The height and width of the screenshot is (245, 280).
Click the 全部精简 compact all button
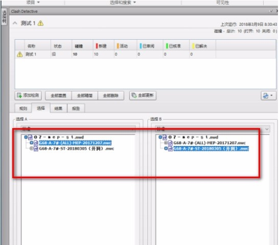click(x=85, y=95)
